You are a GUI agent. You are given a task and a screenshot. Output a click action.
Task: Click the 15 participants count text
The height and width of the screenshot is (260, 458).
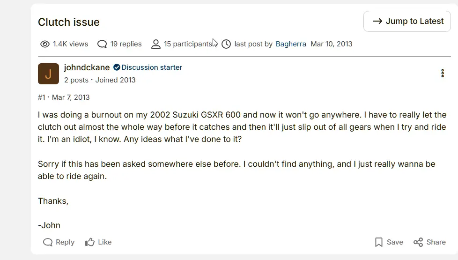click(187, 44)
